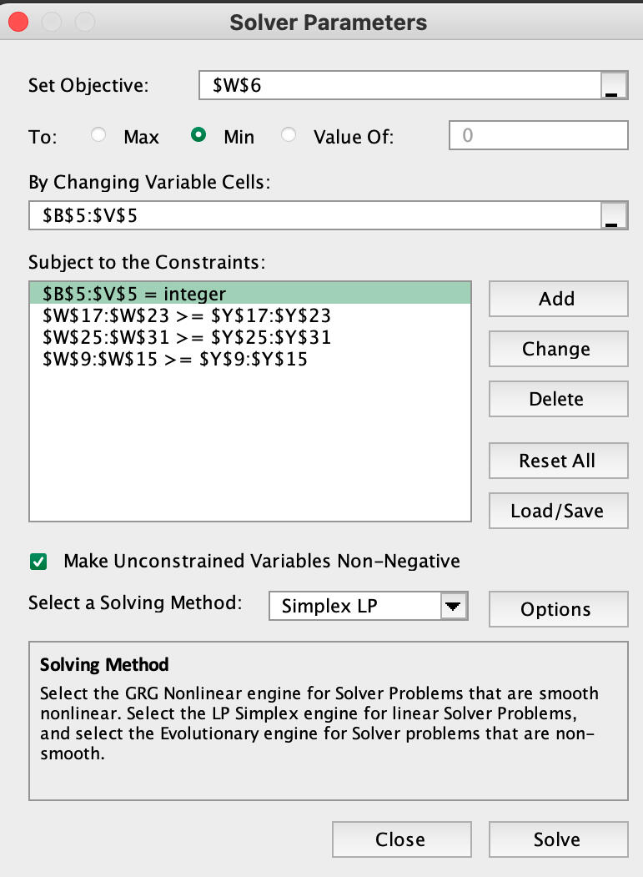Open the Solving Method dropdown arrow
This screenshot has height=877, width=643.
tap(453, 607)
